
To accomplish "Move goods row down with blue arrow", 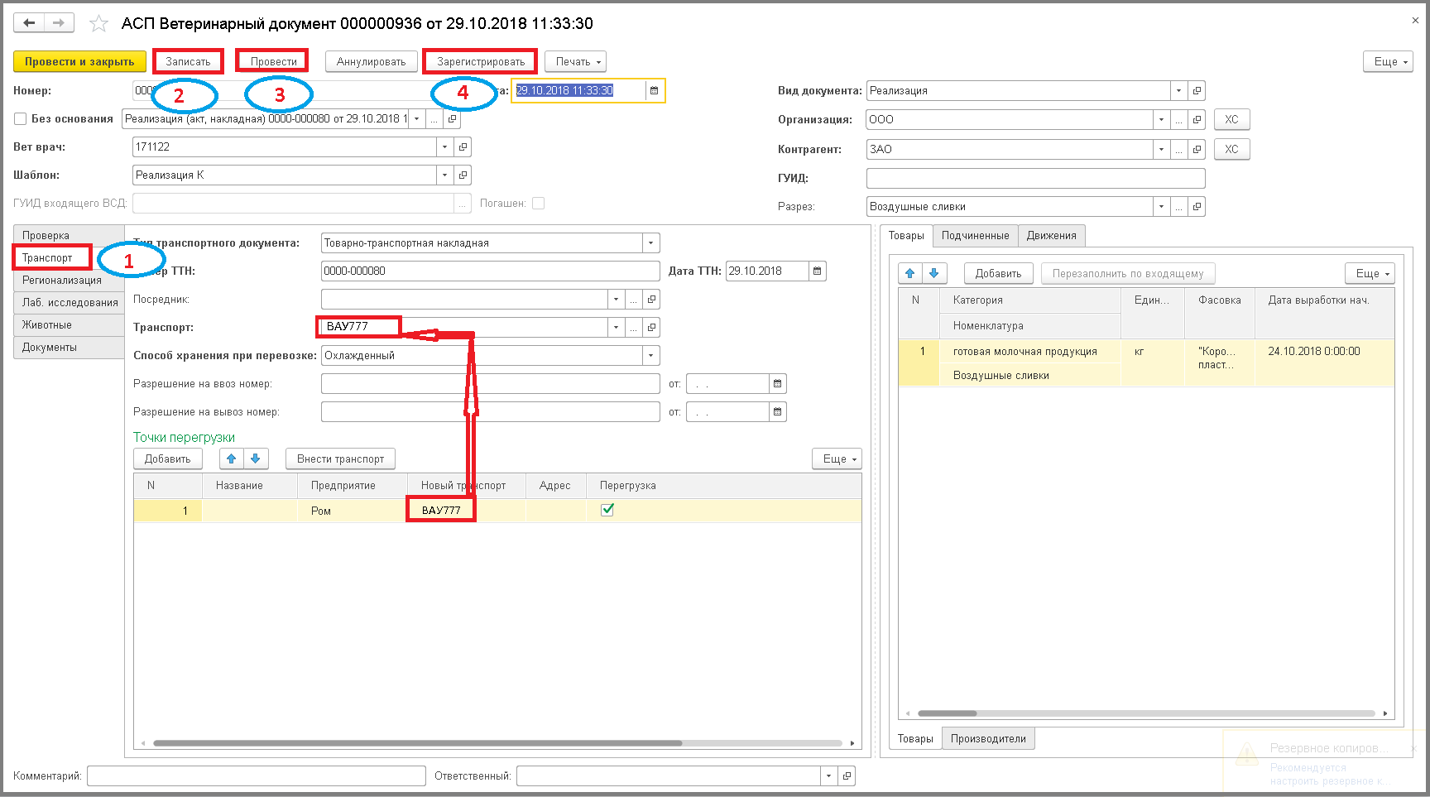I will tap(934, 273).
